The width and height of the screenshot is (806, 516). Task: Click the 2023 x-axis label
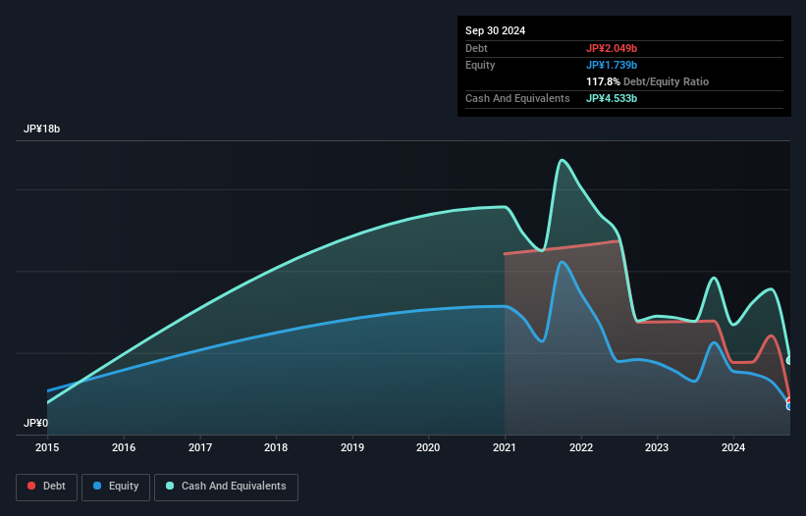coord(657,447)
